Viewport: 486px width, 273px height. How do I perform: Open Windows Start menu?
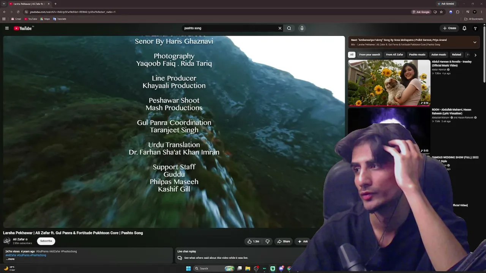[x=188, y=268]
